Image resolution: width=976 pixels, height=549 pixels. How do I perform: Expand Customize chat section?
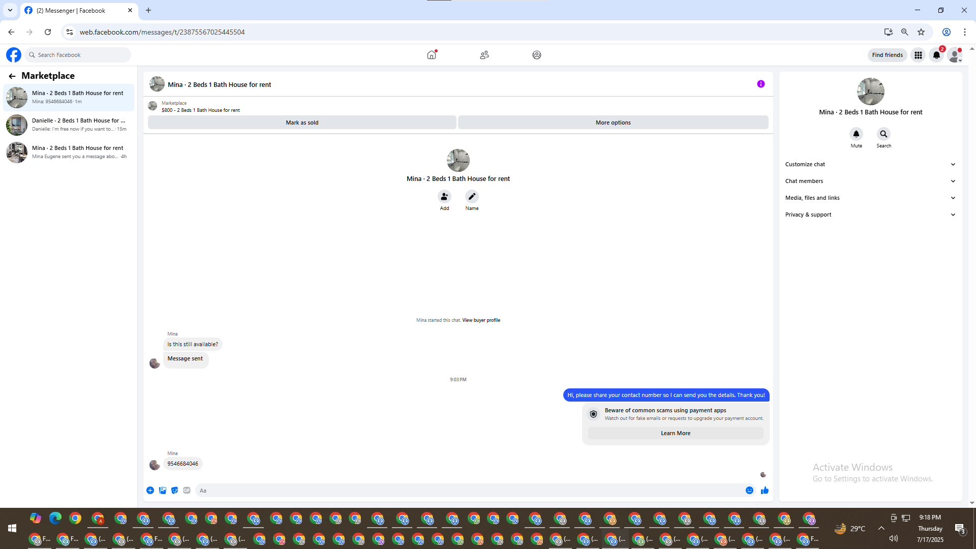coord(870,164)
